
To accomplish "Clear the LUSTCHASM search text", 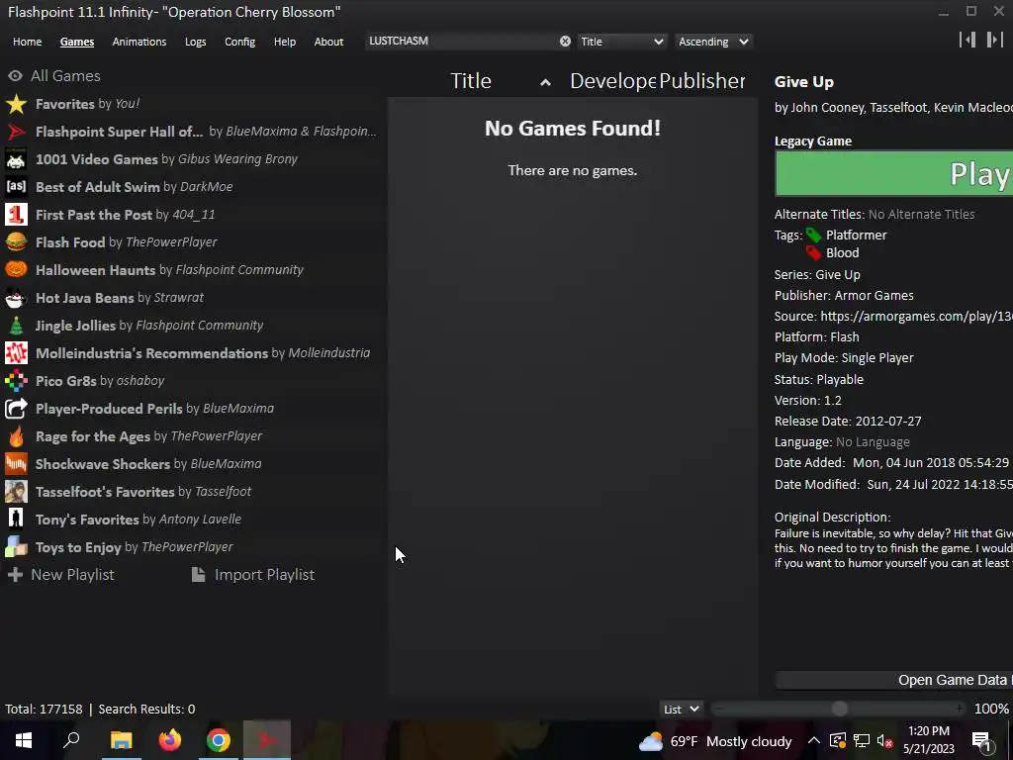I will [565, 42].
